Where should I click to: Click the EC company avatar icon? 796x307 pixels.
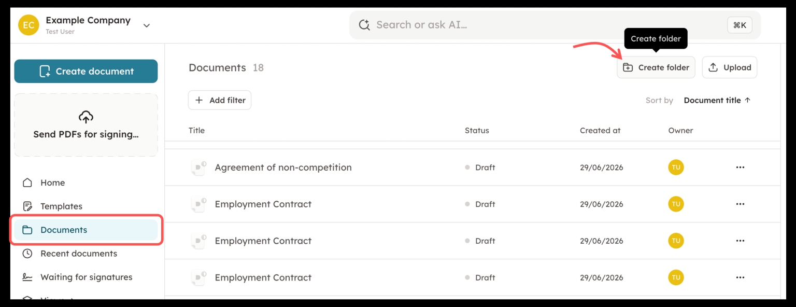[x=29, y=25]
